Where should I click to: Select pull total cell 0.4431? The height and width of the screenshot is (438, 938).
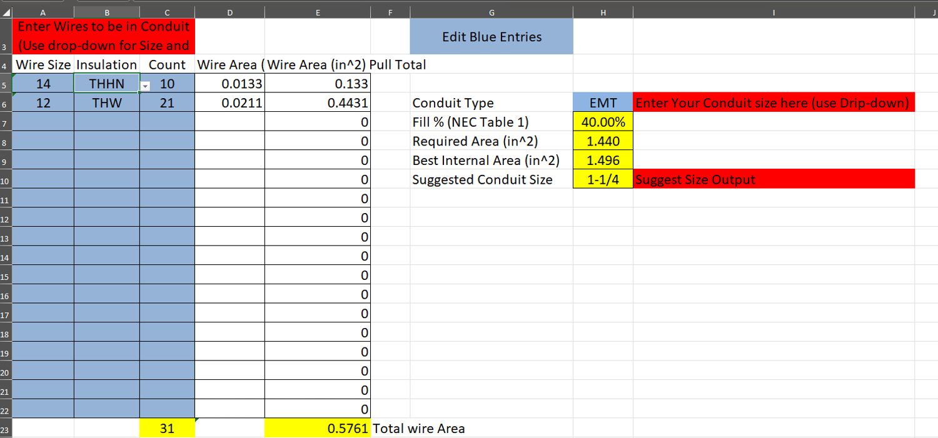[318, 103]
